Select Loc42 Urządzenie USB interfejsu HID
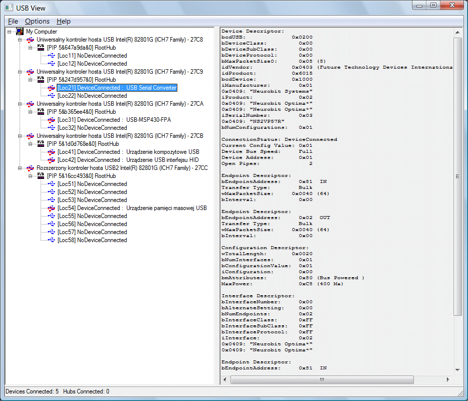 point(128,160)
